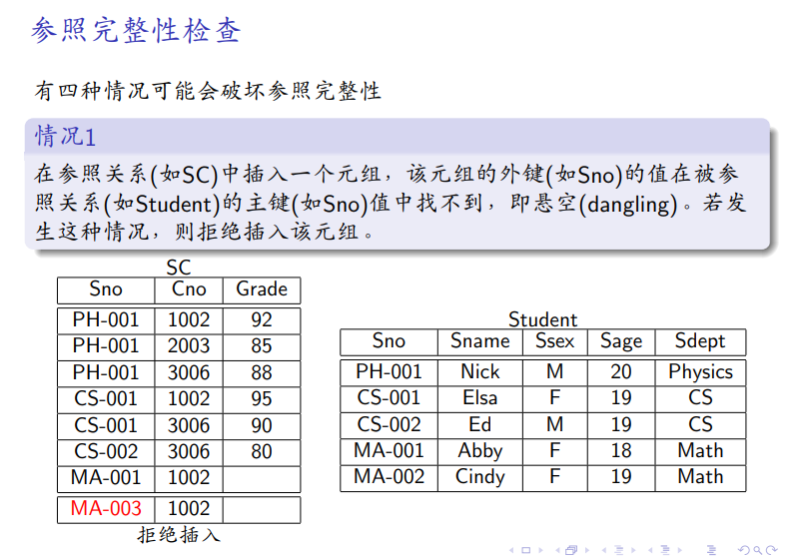Image resolution: width=805 pixels, height=556 pixels.
Task: Go to previous subsection arrow
Action: (x=603, y=549)
